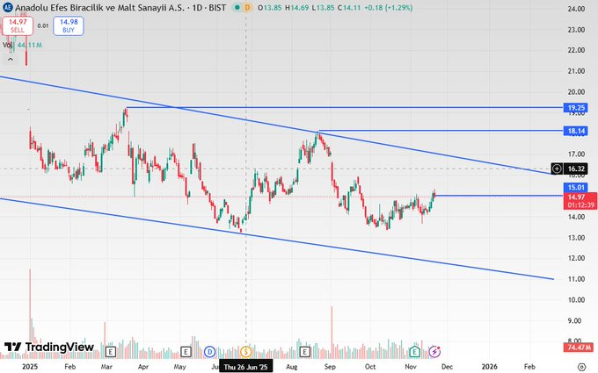The height and width of the screenshot is (373, 598).
Task: Click the TradingView logo
Action: tap(49, 348)
